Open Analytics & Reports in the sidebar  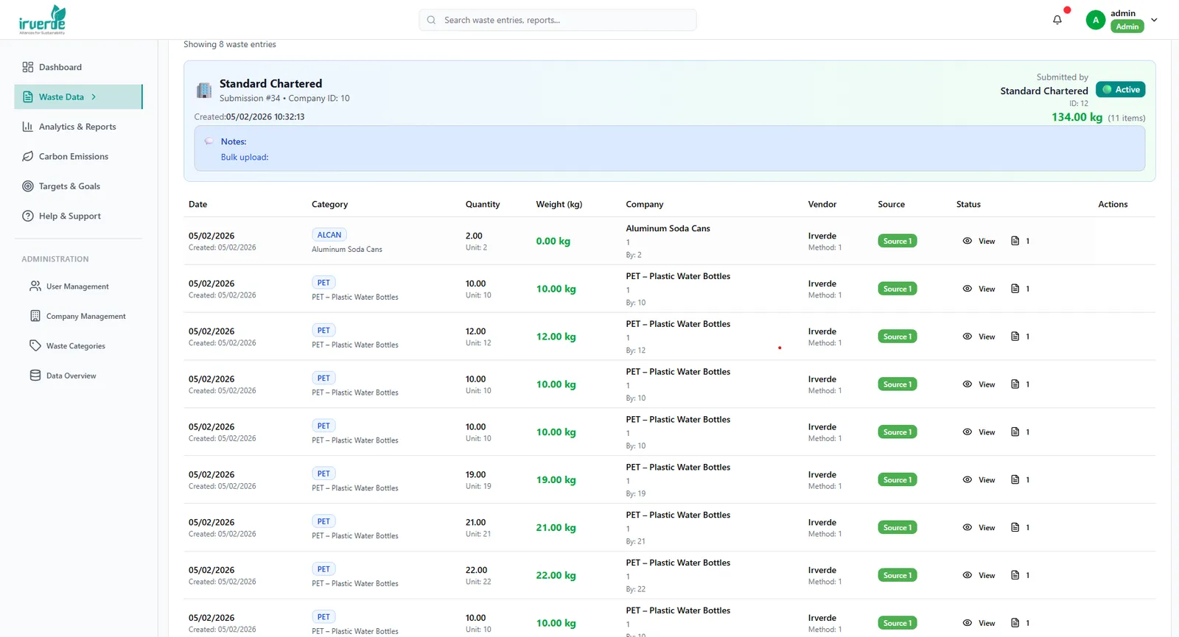coord(78,127)
